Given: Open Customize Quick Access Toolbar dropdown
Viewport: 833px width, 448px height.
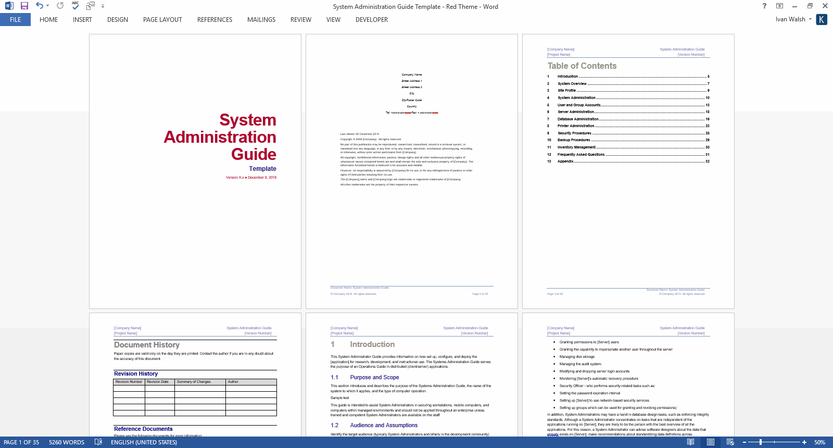Looking at the screenshot, I should pyautogui.click(x=103, y=6).
